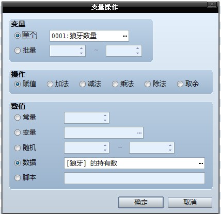The image size is (221, 214).
Task: Decrease the 随机 maximum value
Action: [x=170, y=150]
